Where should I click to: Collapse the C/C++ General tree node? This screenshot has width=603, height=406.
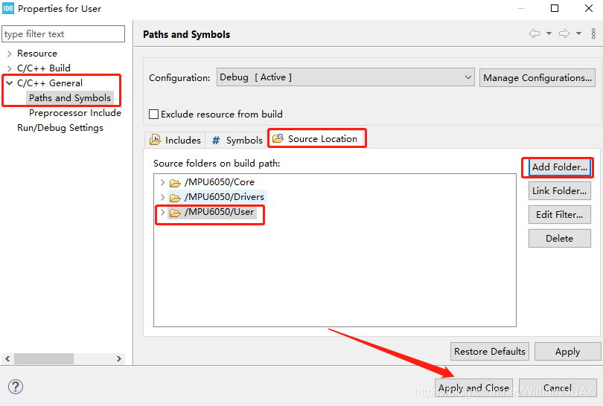click(x=10, y=83)
